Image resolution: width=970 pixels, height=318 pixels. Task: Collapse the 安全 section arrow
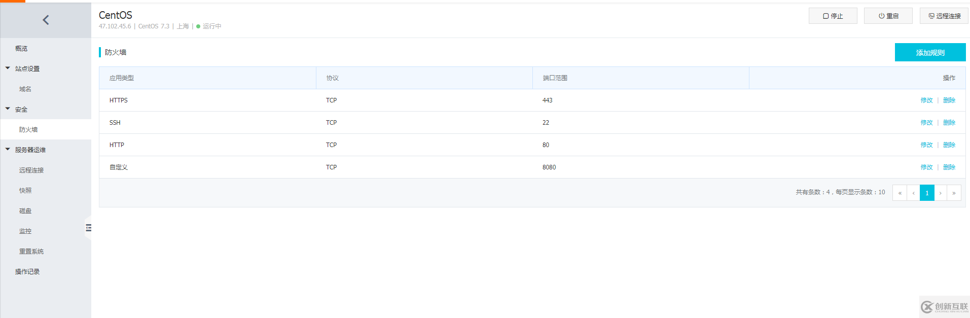[x=8, y=109]
